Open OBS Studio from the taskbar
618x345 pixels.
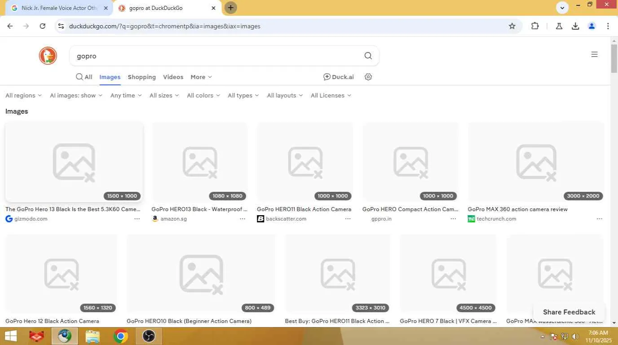tap(149, 336)
